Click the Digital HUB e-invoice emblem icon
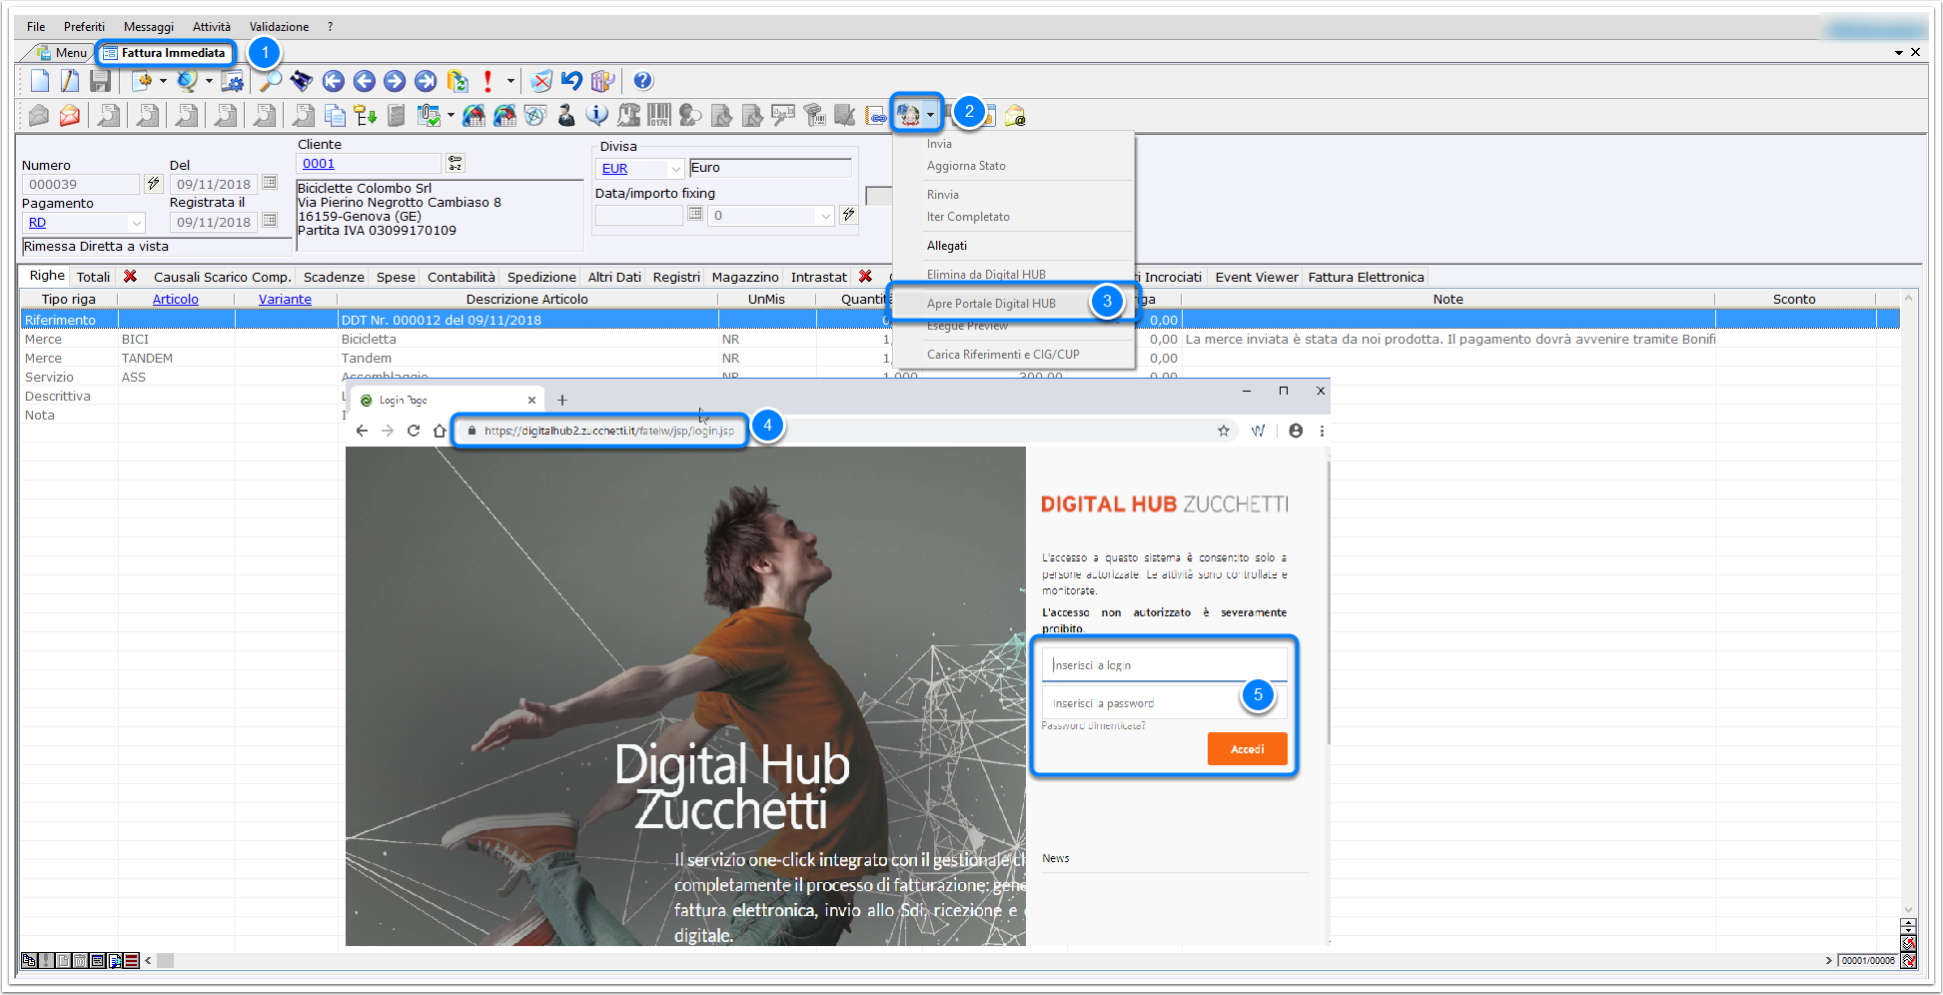This screenshot has width=1943, height=995. 908,116
